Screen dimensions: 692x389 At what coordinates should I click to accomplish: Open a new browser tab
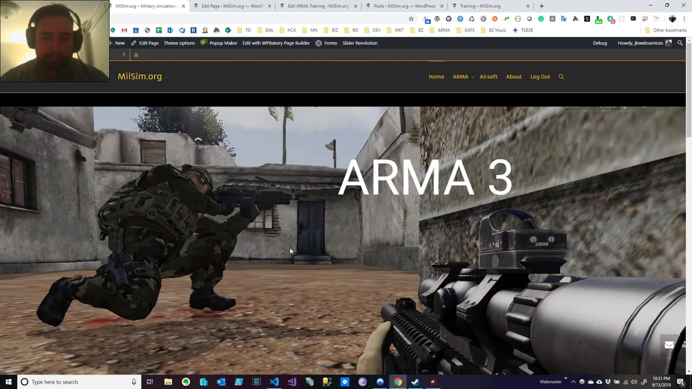541,6
